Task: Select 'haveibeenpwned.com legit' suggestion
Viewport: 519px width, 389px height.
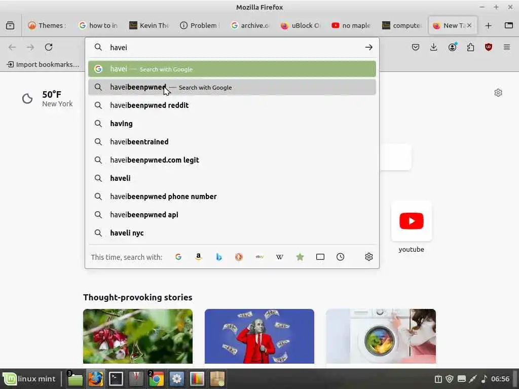Action: 232,160
